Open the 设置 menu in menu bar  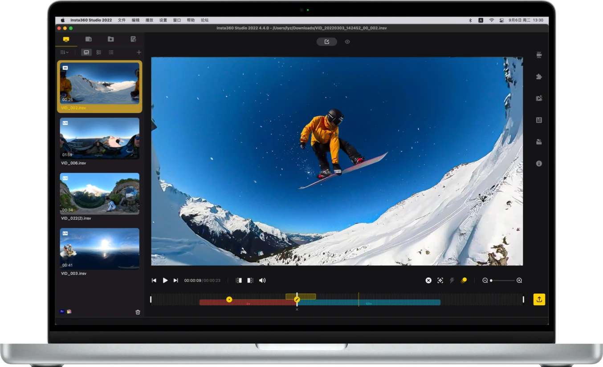(163, 20)
